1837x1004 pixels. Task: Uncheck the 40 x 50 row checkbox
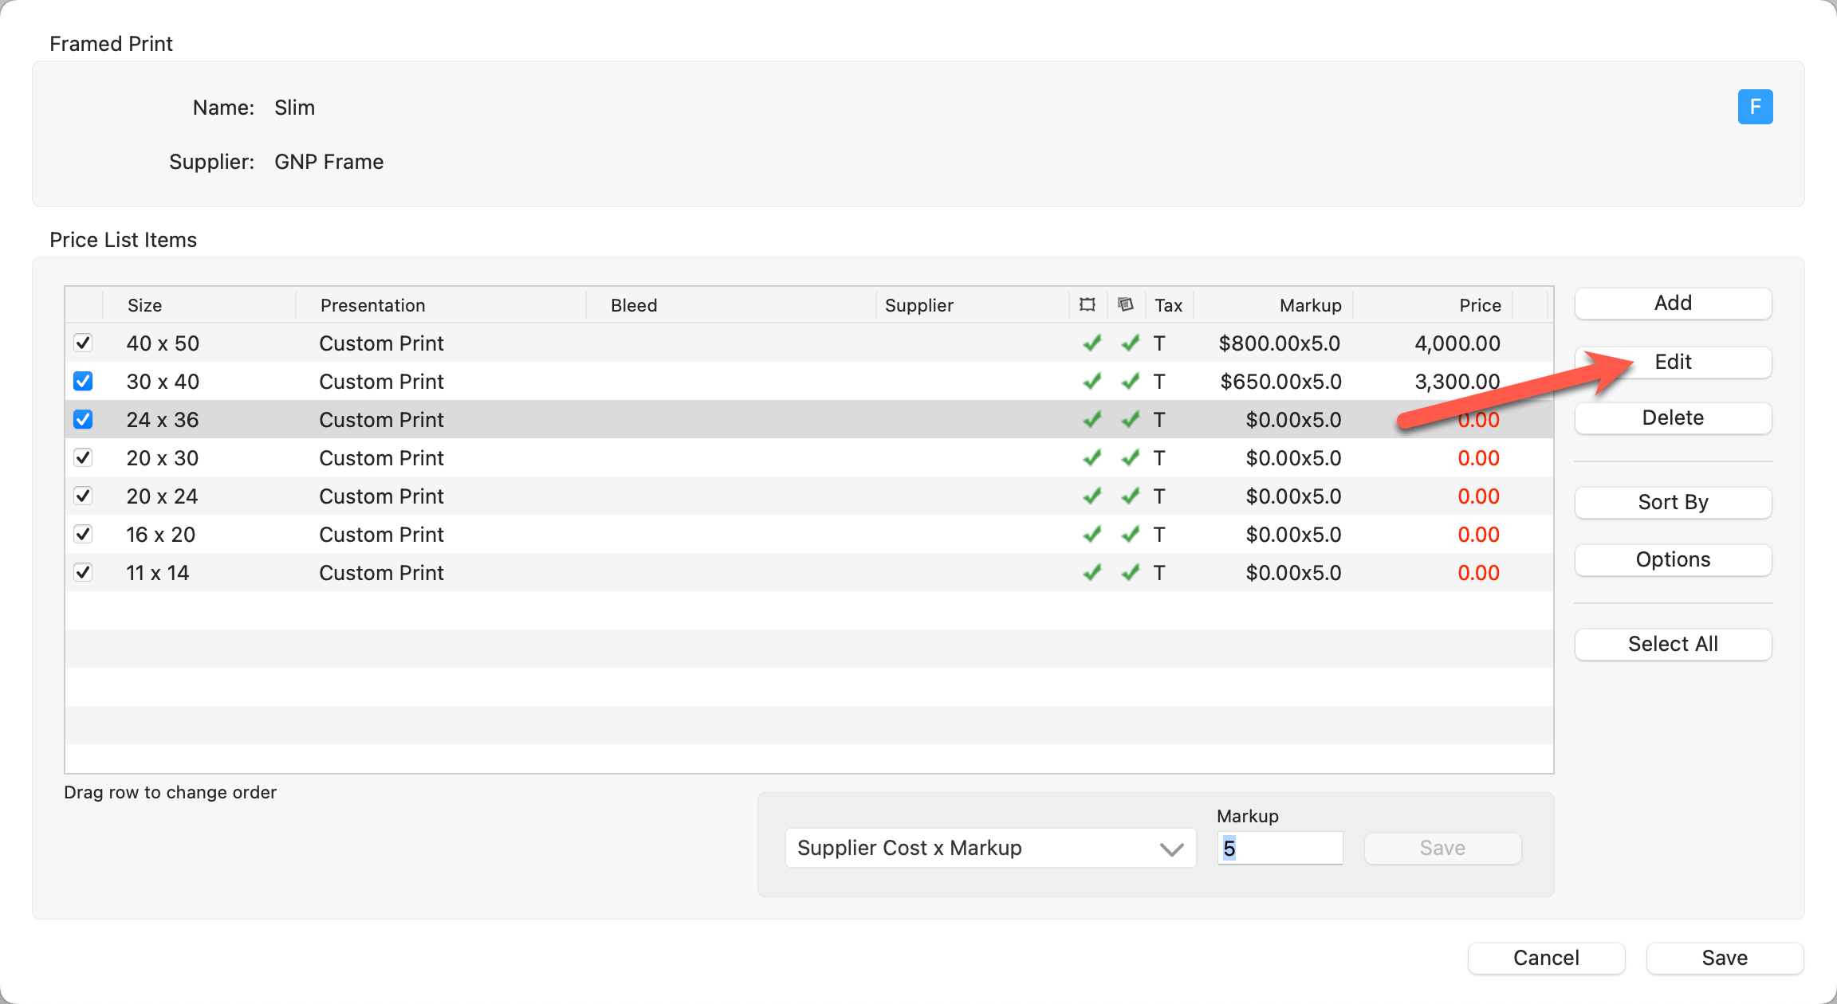(83, 343)
